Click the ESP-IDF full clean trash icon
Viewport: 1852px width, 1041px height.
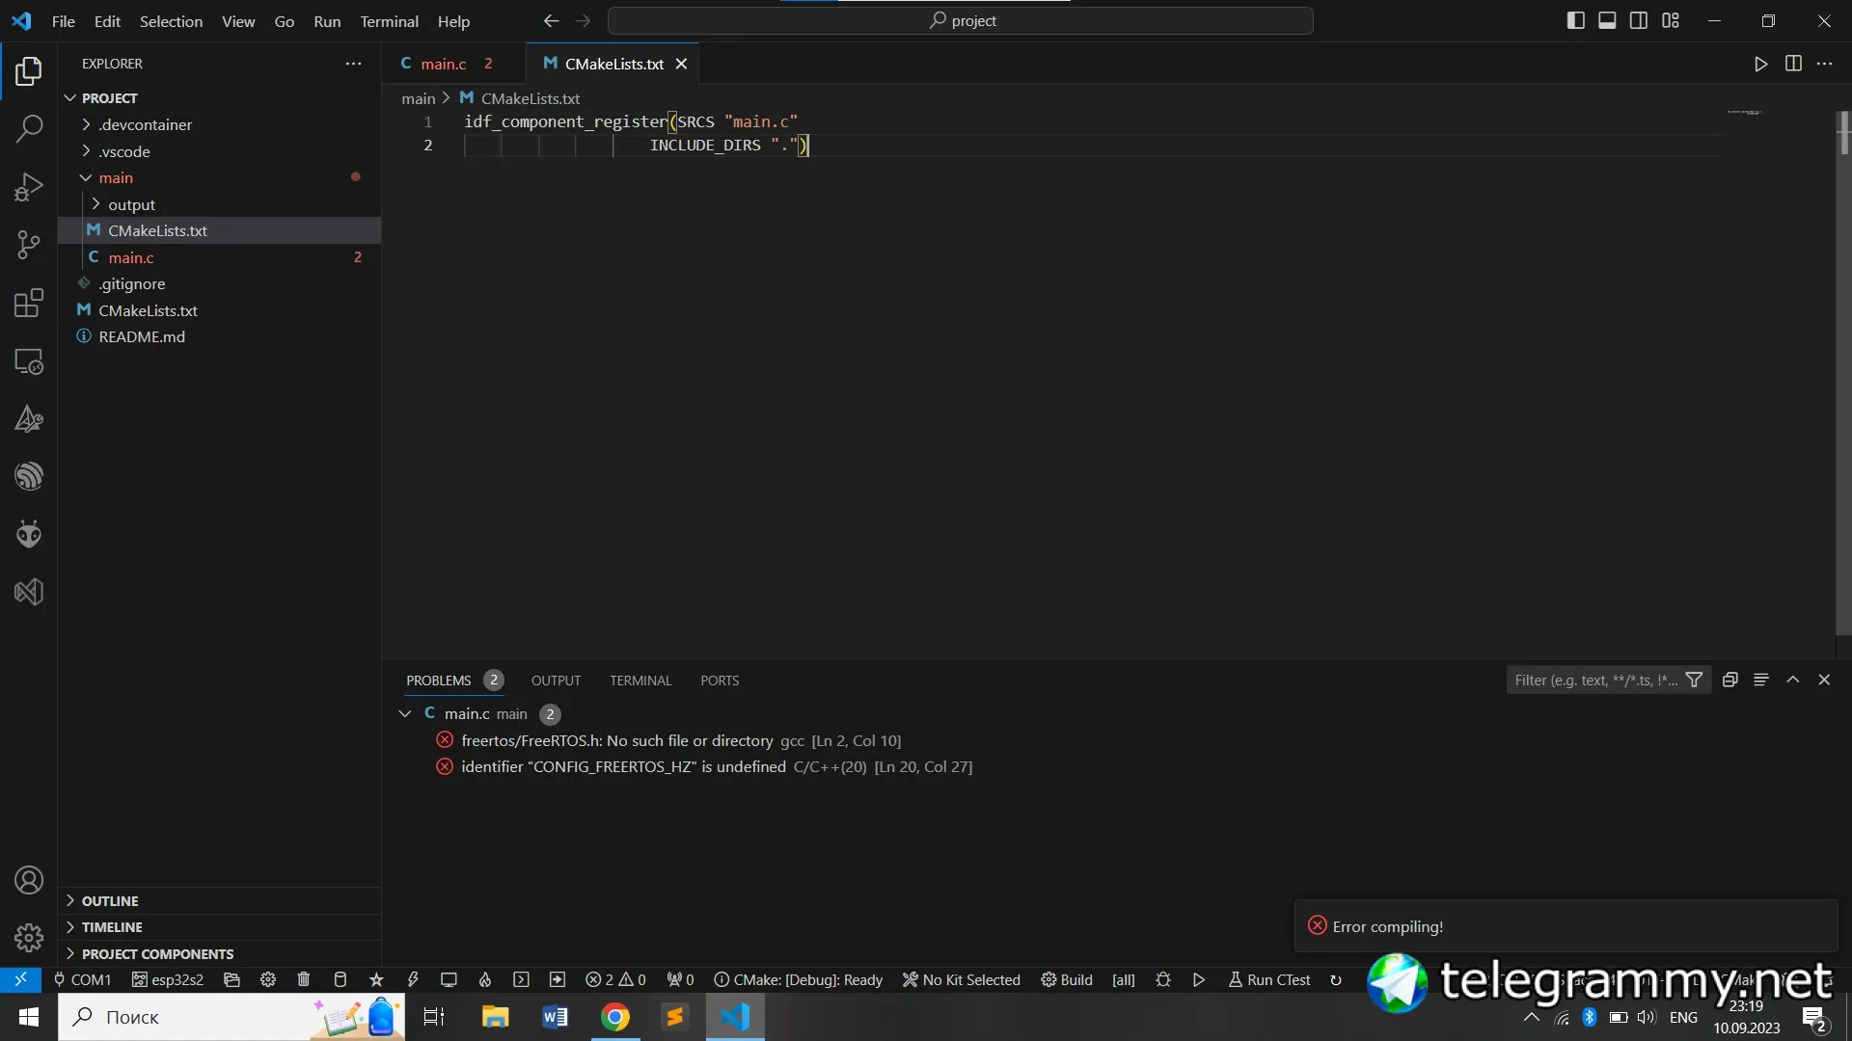coord(304,979)
